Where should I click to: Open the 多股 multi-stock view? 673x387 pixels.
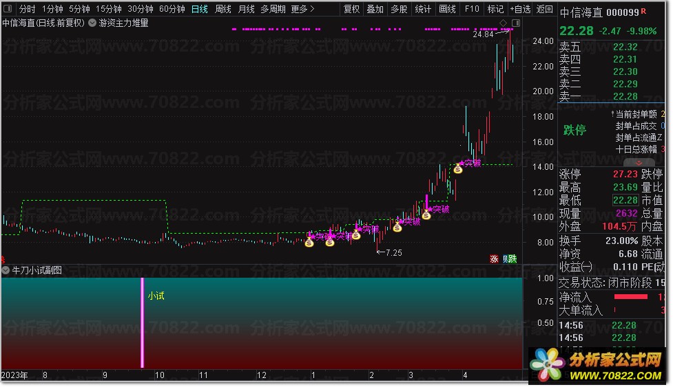click(x=399, y=9)
